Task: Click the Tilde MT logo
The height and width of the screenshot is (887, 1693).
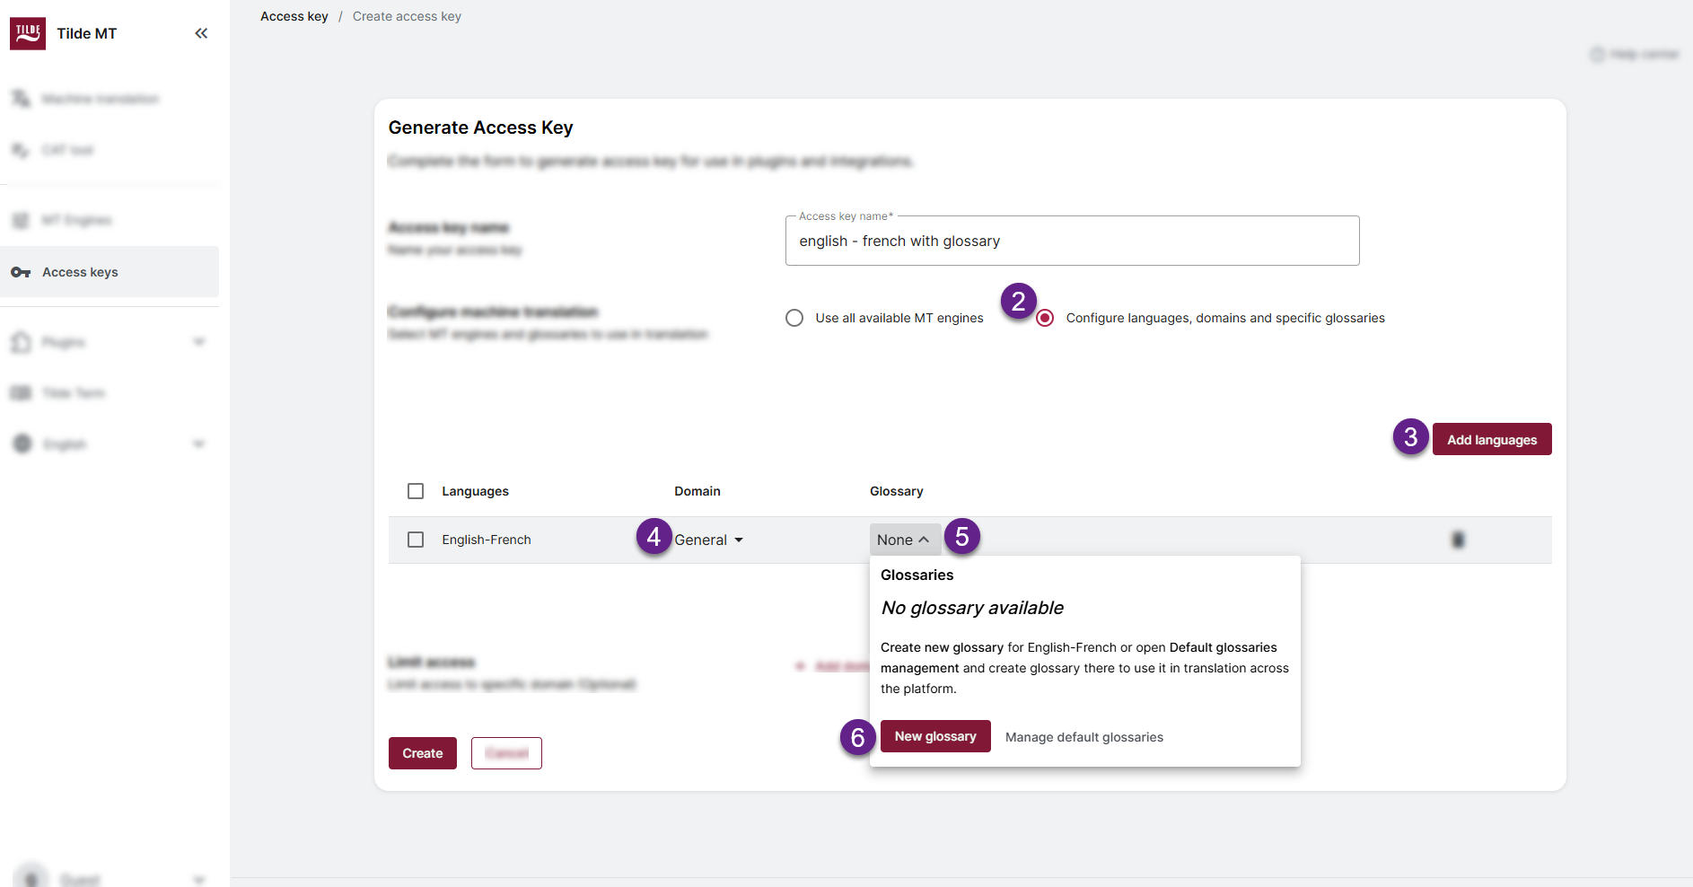Action: click(27, 32)
